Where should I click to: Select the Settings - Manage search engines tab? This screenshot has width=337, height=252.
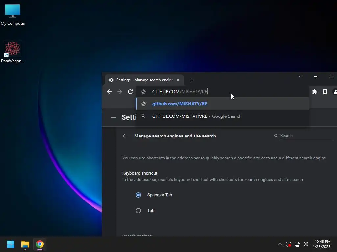[x=144, y=80]
